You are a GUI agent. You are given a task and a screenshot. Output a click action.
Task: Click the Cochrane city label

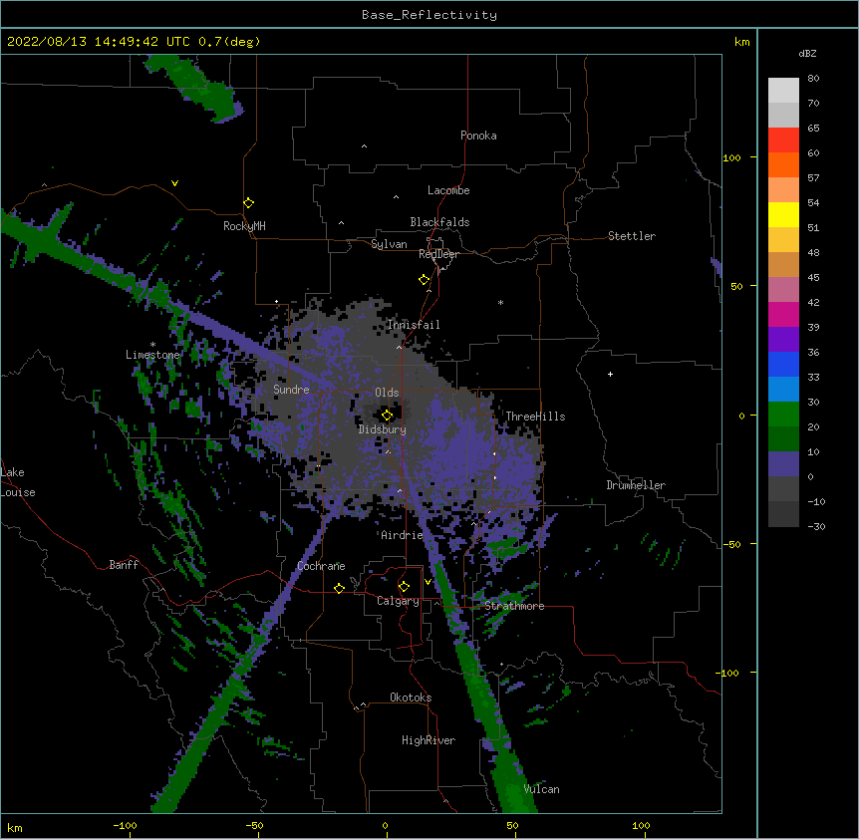321,566
